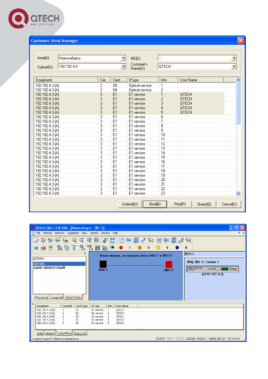Open the Help menu
The width and height of the screenshot is (268, 379).
pos(115,233)
